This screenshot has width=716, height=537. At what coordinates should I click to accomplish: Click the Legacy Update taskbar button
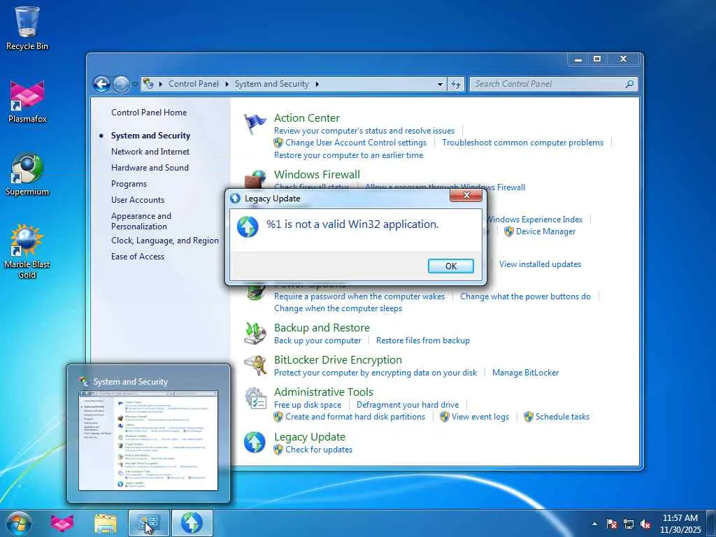[x=192, y=523]
